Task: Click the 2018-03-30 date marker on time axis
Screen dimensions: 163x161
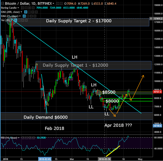Action: pyautogui.click(x=104, y=159)
